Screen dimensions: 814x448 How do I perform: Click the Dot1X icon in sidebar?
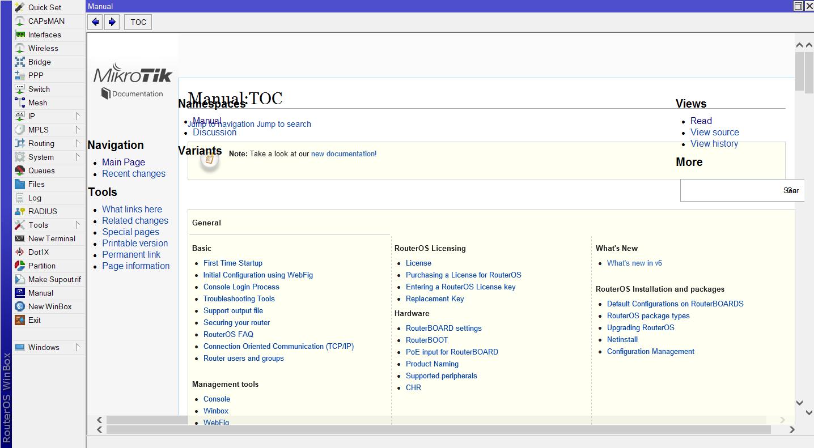(20, 252)
